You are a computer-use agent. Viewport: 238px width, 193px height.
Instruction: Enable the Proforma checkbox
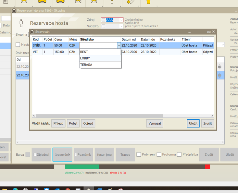click(159, 155)
